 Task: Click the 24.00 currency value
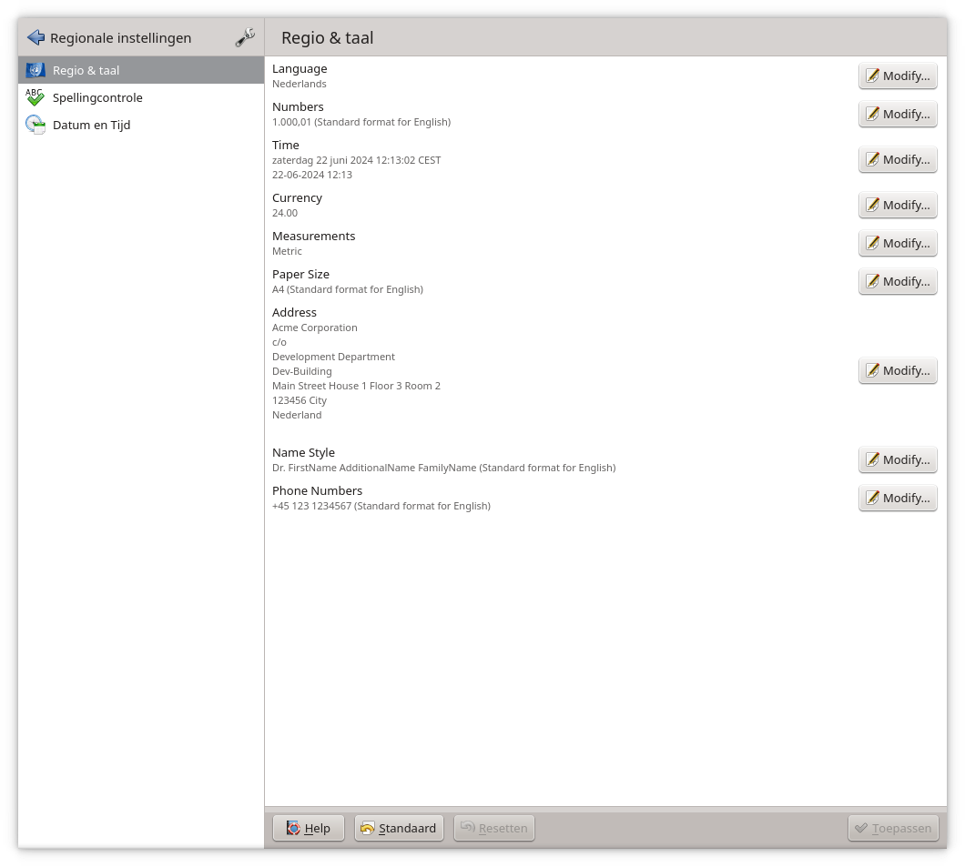pyautogui.click(x=285, y=213)
